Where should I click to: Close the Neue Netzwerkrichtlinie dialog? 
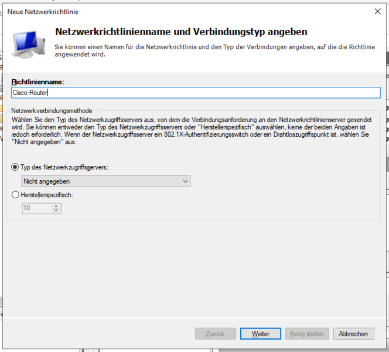click(x=377, y=11)
